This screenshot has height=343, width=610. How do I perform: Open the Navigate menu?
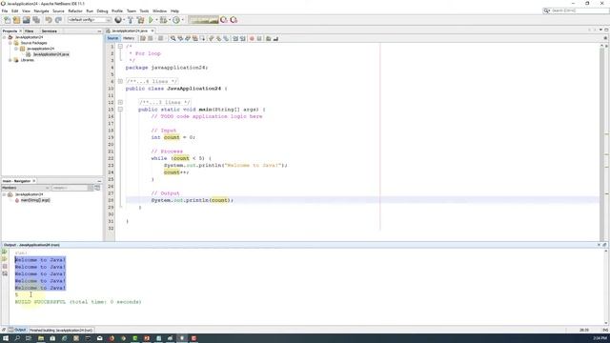coord(41,10)
